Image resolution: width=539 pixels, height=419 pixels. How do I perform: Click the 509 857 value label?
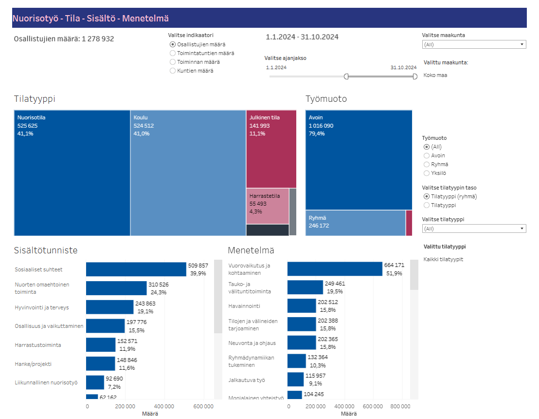[198, 266]
